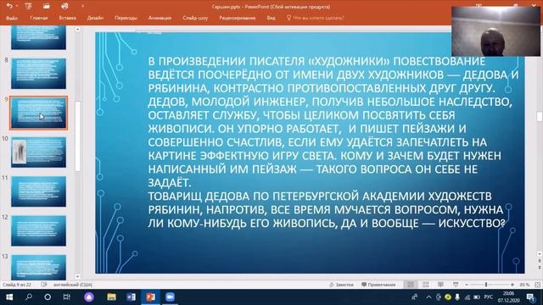The image size is (543, 305).
Task: Click the open folder icon in quick access toolbar
Action: click(46, 6)
